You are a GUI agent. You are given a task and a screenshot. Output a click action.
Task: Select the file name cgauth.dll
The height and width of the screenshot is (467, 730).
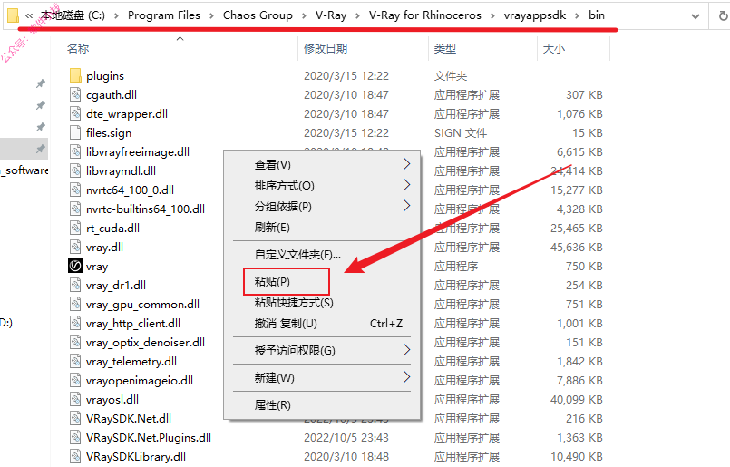coord(112,95)
